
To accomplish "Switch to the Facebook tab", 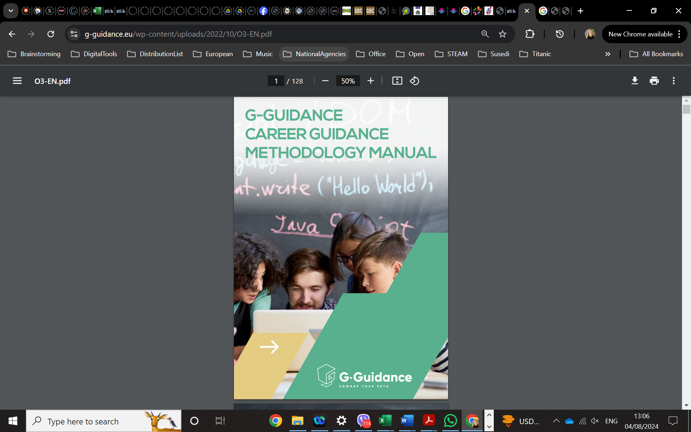I will pyautogui.click(x=263, y=11).
